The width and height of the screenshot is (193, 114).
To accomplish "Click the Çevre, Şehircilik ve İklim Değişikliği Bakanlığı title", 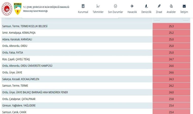I will tap(46, 7).
